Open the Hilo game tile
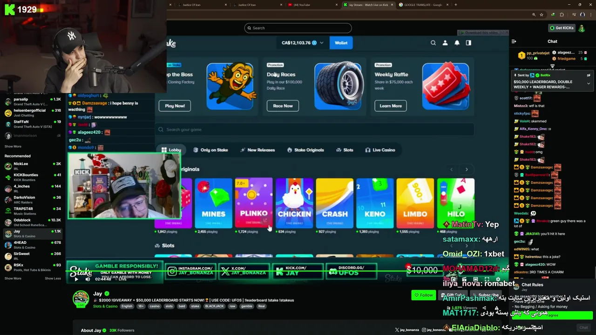The height and width of the screenshot is (335, 596). [456, 203]
